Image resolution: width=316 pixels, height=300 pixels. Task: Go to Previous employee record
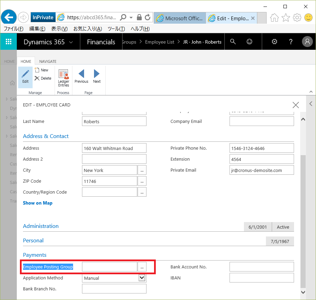[81, 77]
